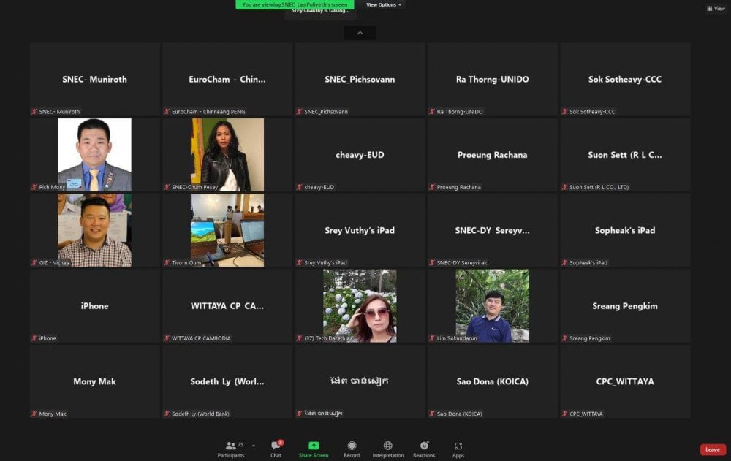Click the green screen-sharing notification banner
The height and width of the screenshot is (461, 731).
pos(295,4)
